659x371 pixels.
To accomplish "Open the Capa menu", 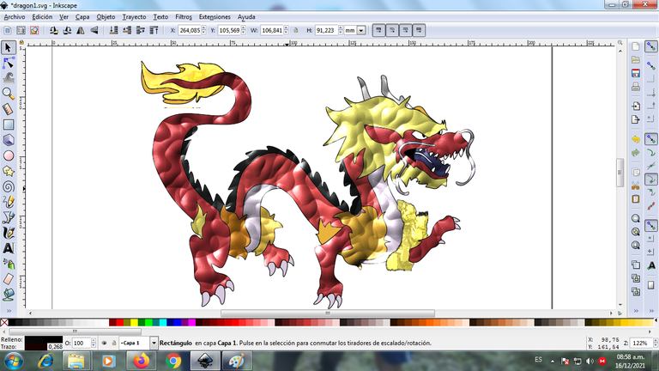I will pyautogui.click(x=82, y=17).
